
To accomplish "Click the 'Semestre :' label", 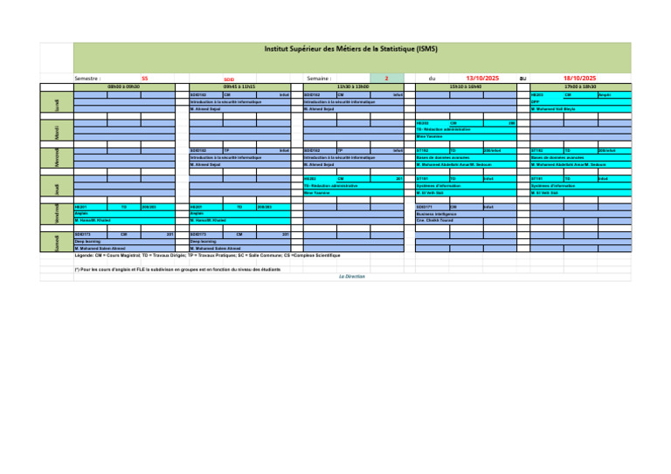I will pos(87,79).
